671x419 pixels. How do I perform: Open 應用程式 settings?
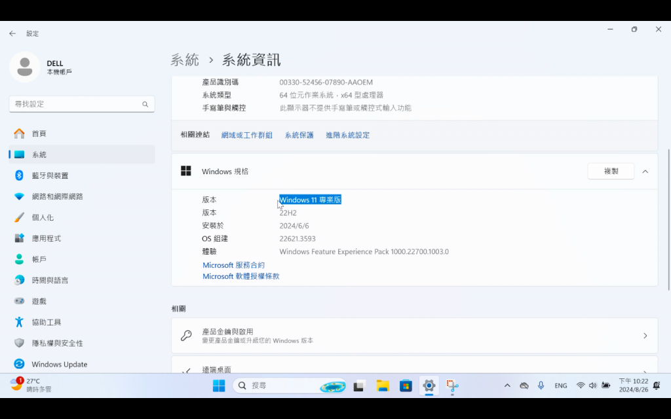pyautogui.click(x=82, y=238)
